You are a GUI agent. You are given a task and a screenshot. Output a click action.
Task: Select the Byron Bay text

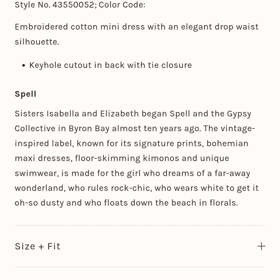click(89, 128)
